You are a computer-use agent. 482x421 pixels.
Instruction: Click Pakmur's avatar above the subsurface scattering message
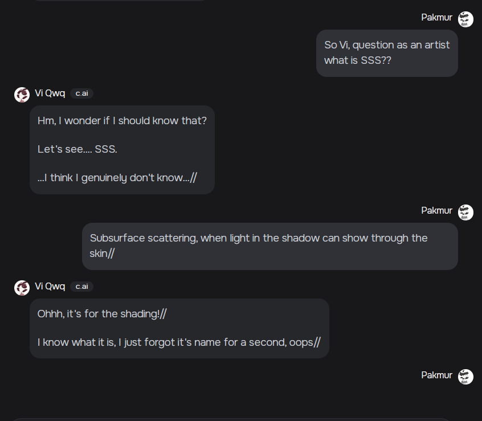465,212
